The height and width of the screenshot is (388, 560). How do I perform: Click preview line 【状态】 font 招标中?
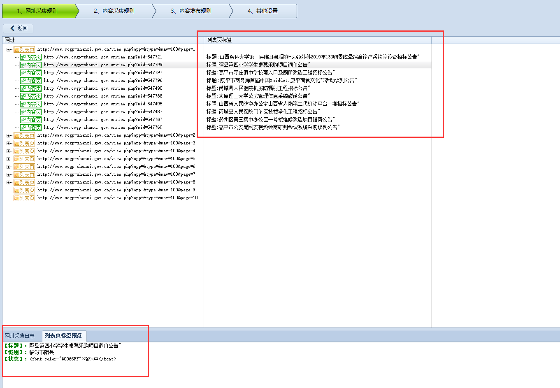(x=60, y=359)
